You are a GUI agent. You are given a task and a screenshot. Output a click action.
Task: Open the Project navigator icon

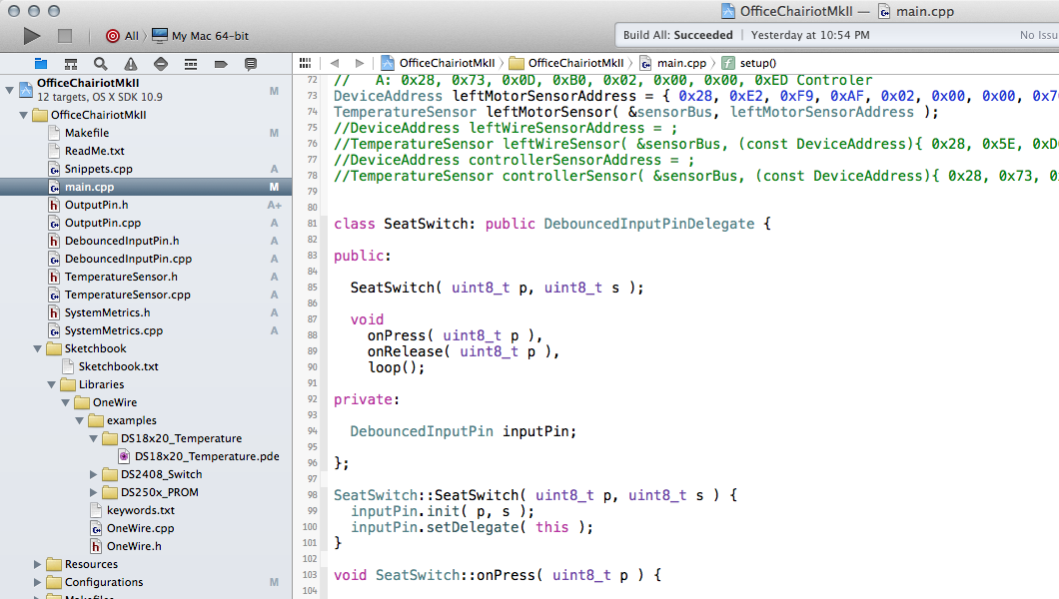point(41,64)
